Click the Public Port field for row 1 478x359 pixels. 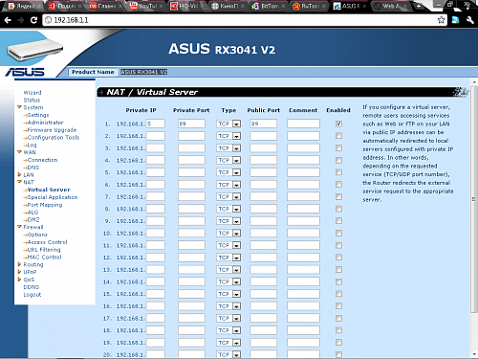(264, 123)
